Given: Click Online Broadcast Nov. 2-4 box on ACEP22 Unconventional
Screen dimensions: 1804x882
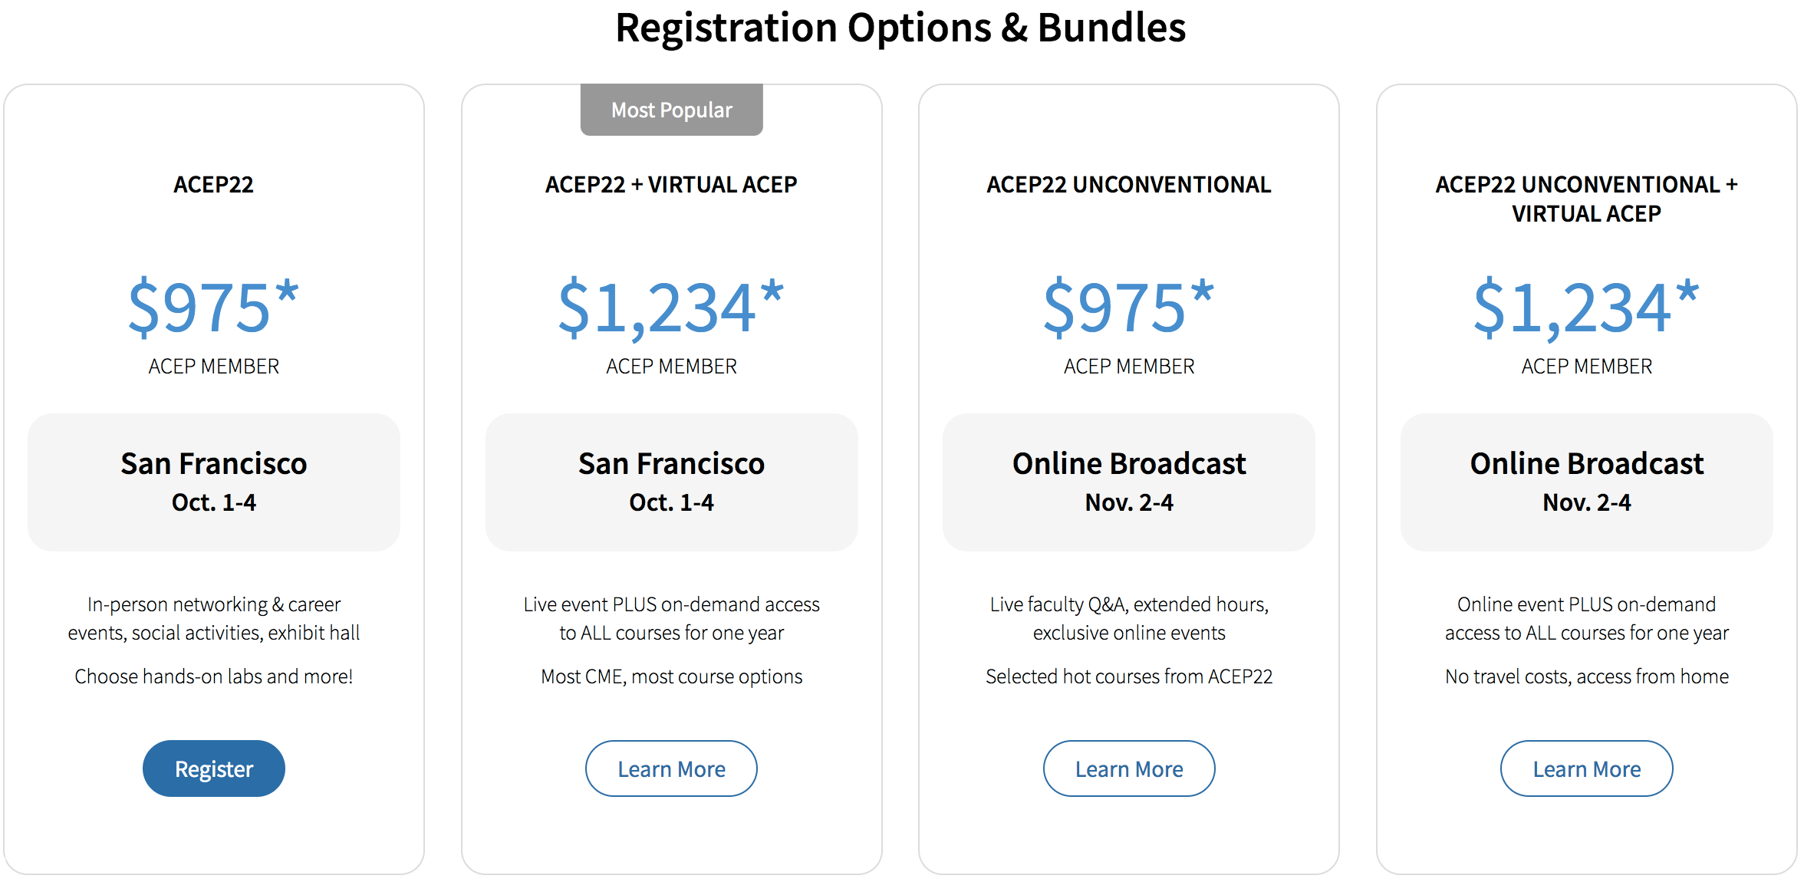Looking at the screenshot, I should (1128, 482).
